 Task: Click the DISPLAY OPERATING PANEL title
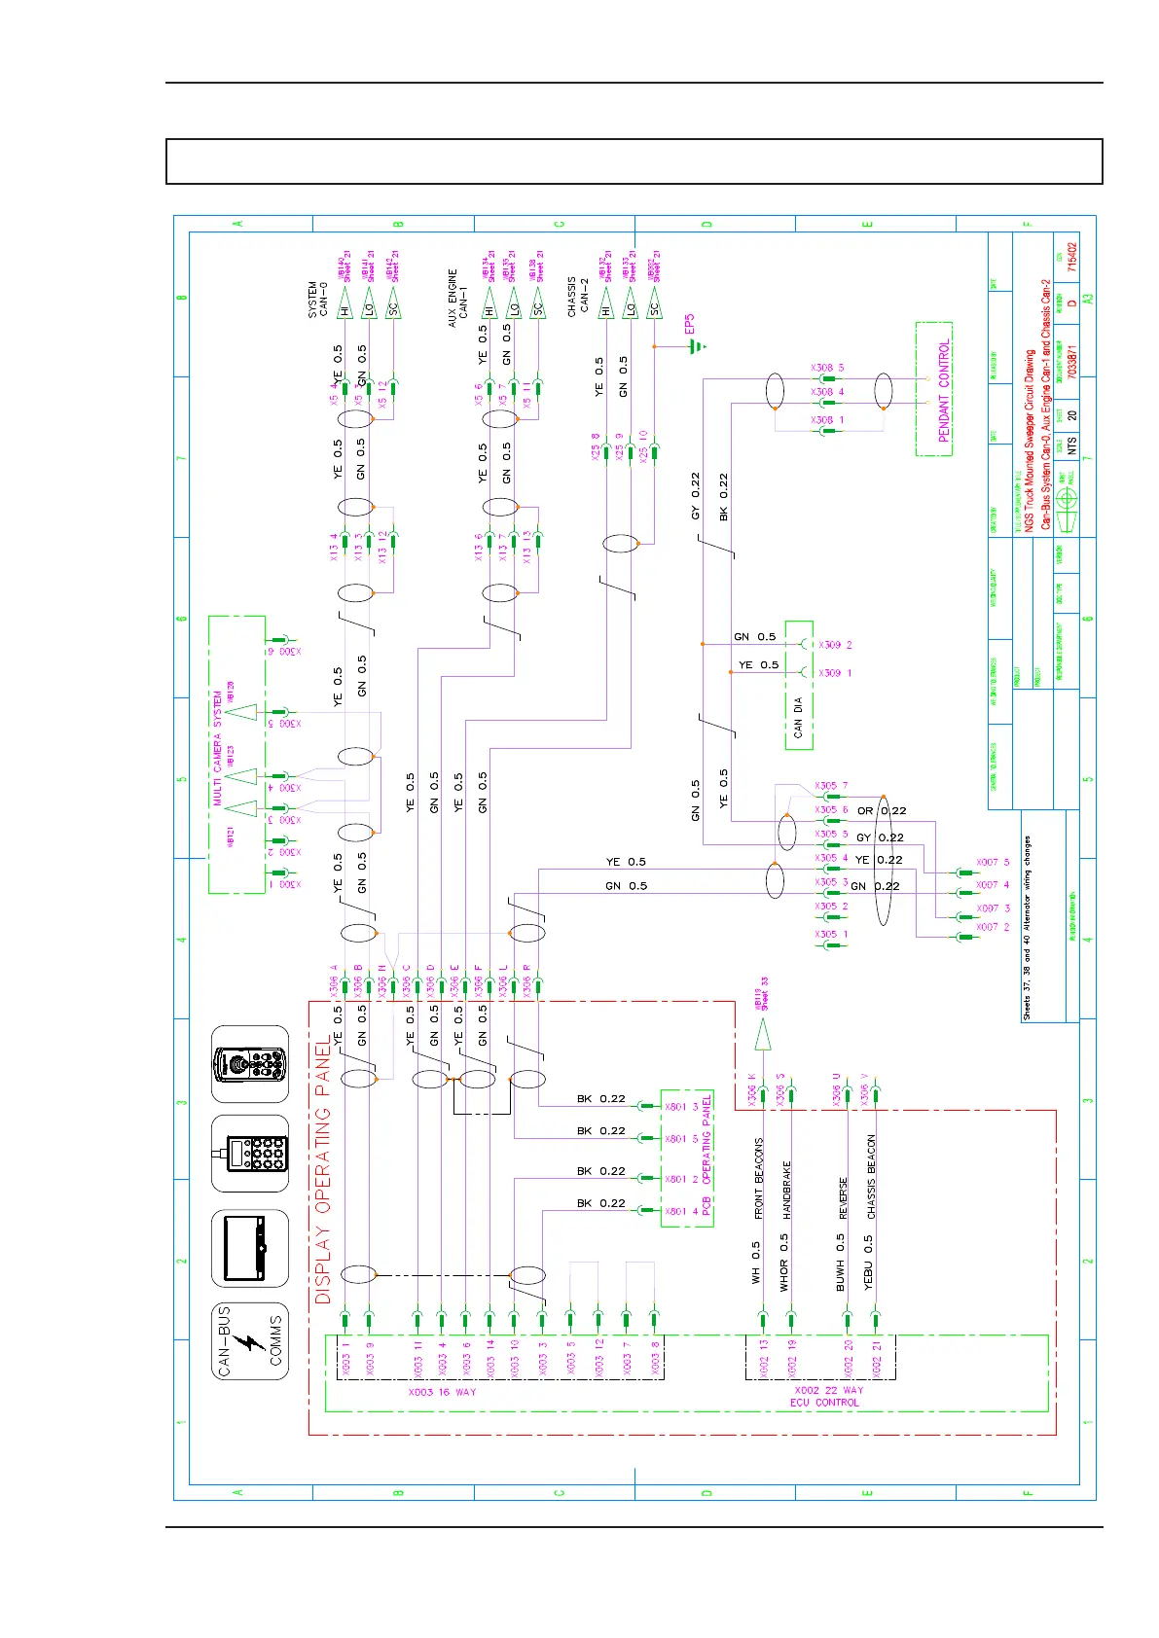tap(322, 1171)
